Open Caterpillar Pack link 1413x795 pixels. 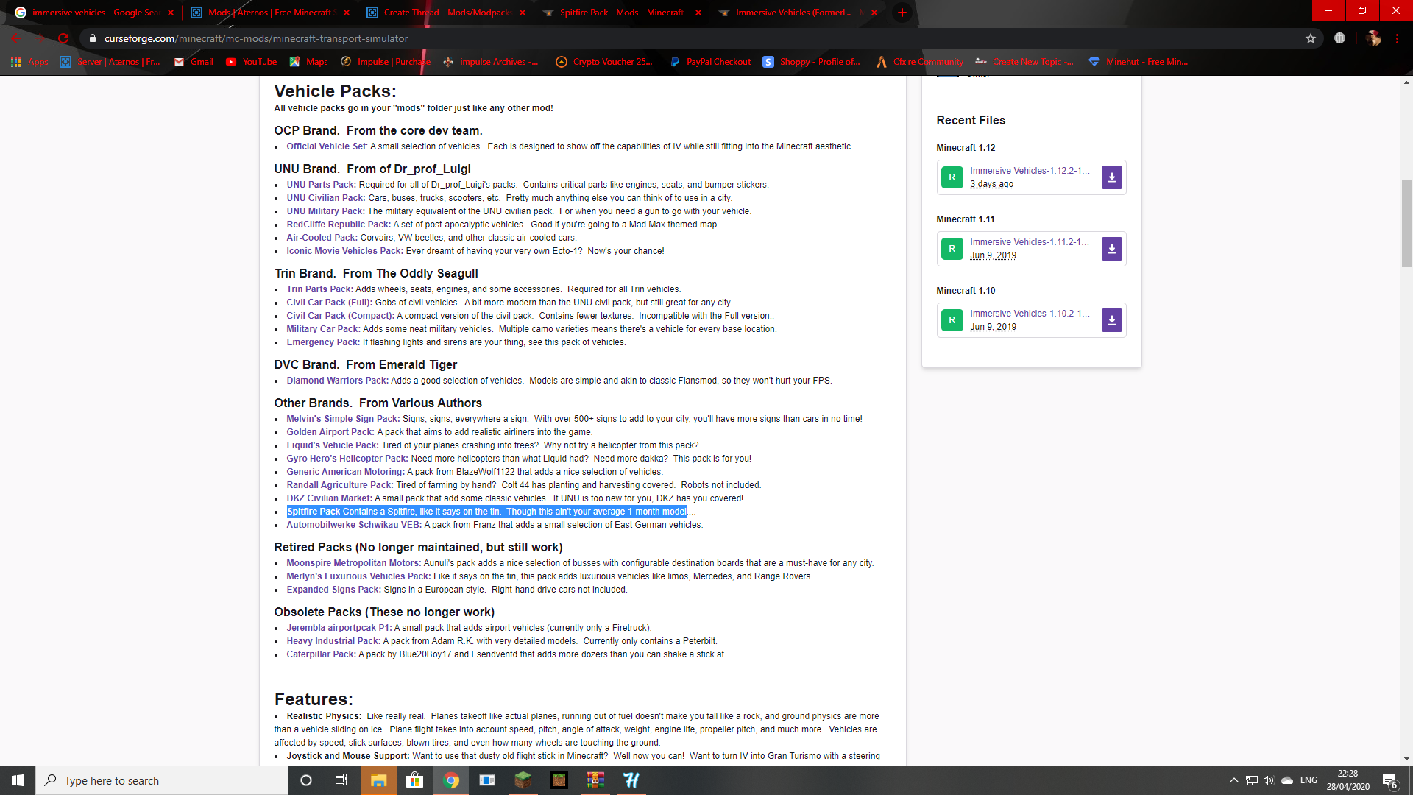pos(321,654)
